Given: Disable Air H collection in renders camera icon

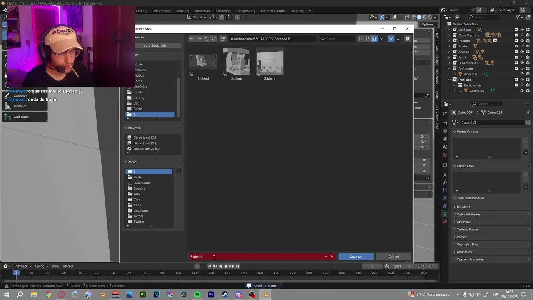Looking at the screenshot, I should (x=528, y=57).
